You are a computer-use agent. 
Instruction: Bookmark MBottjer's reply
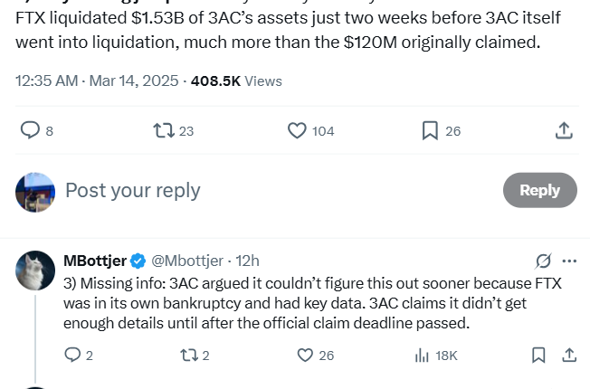tap(538, 355)
